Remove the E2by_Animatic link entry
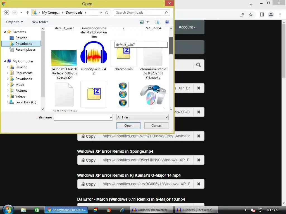286x214 pixels. pyautogui.click(x=199, y=136)
